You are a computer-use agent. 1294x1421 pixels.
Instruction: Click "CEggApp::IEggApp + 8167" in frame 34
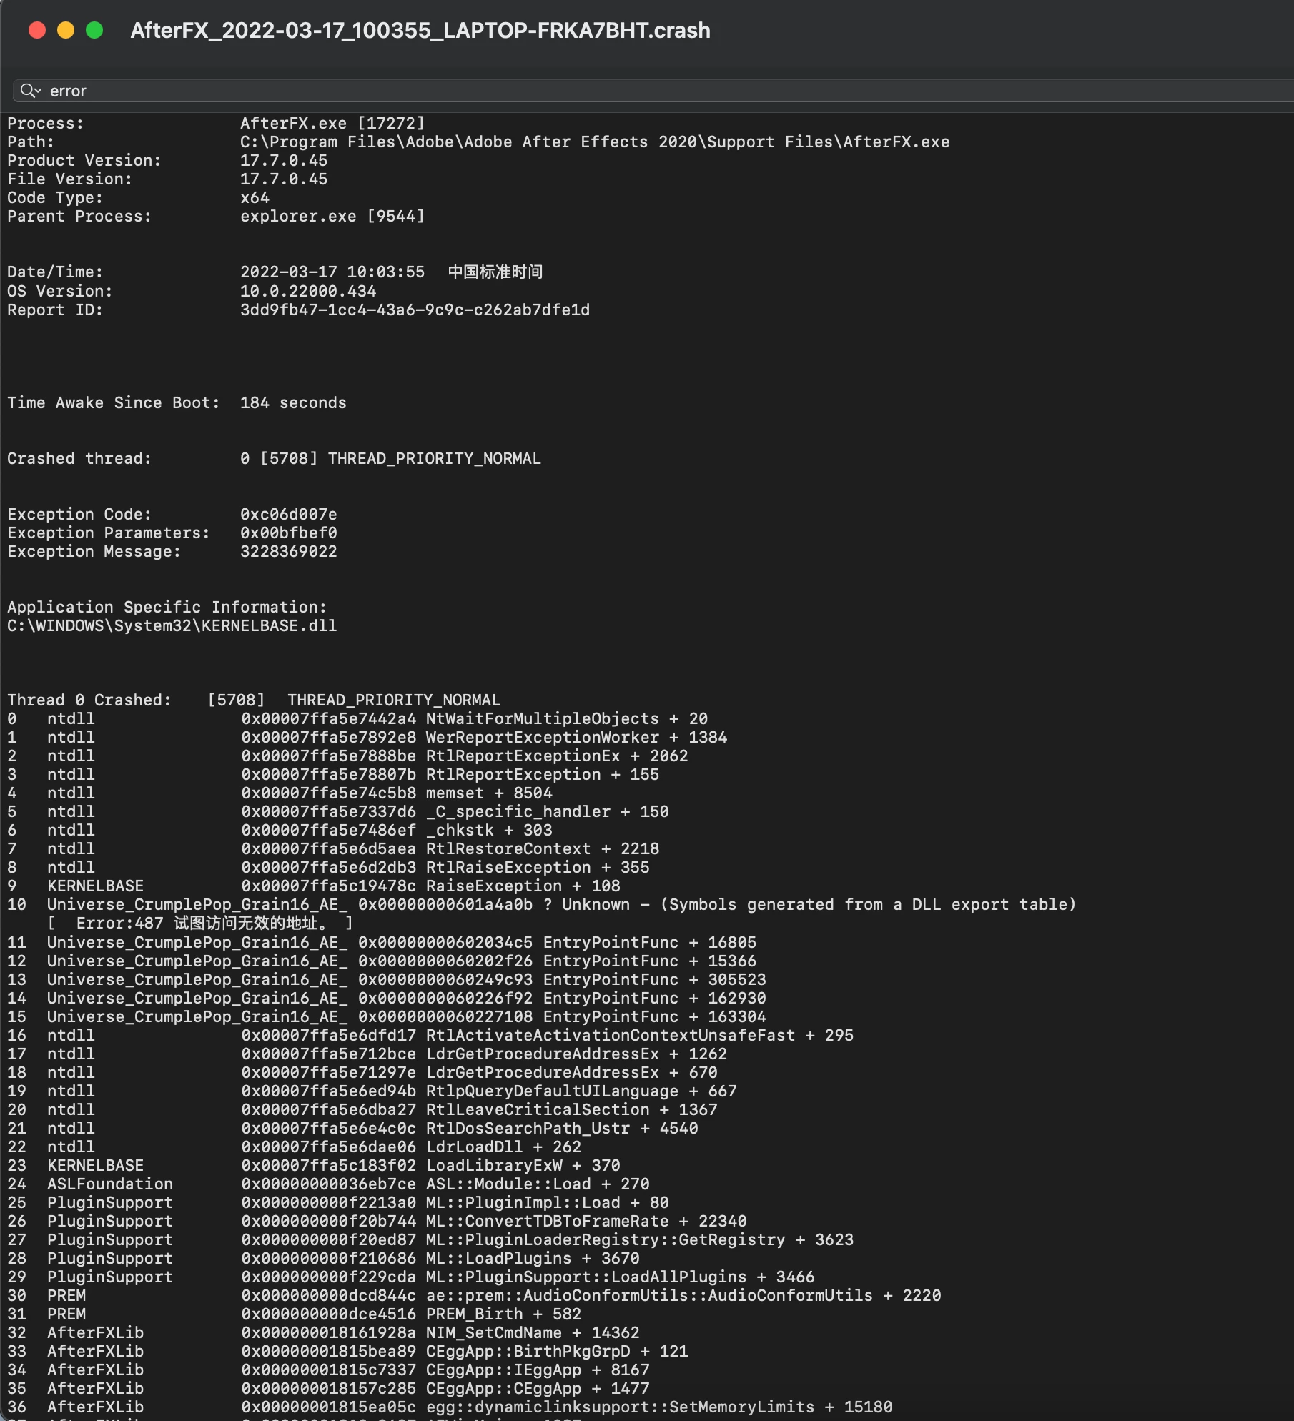[538, 1370]
